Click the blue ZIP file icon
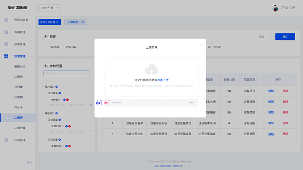 pos(99,102)
